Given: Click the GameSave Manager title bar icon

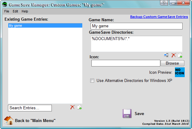Looking at the screenshot, I should pyautogui.click(x=5, y=5).
